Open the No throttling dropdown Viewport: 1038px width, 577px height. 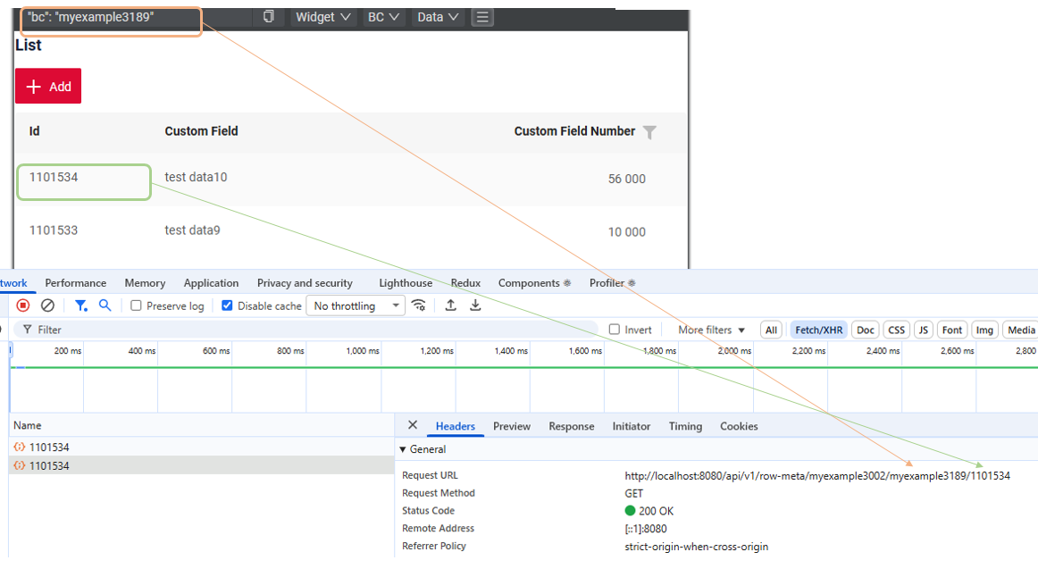pyautogui.click(x=355, y=305)
